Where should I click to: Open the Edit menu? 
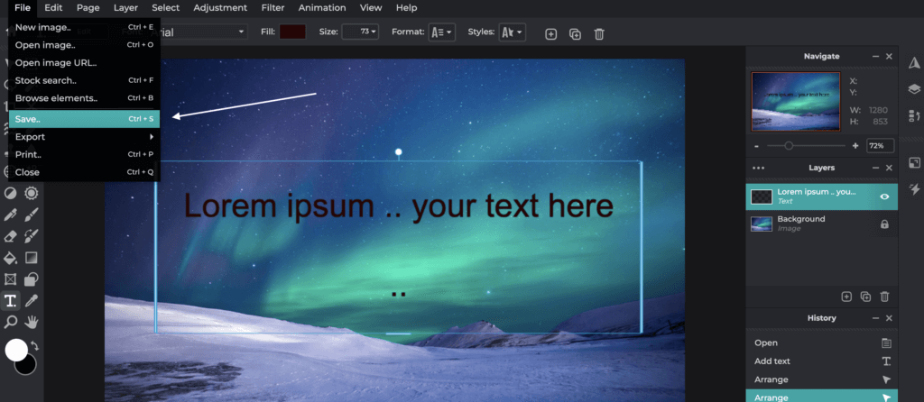point(53,7)
